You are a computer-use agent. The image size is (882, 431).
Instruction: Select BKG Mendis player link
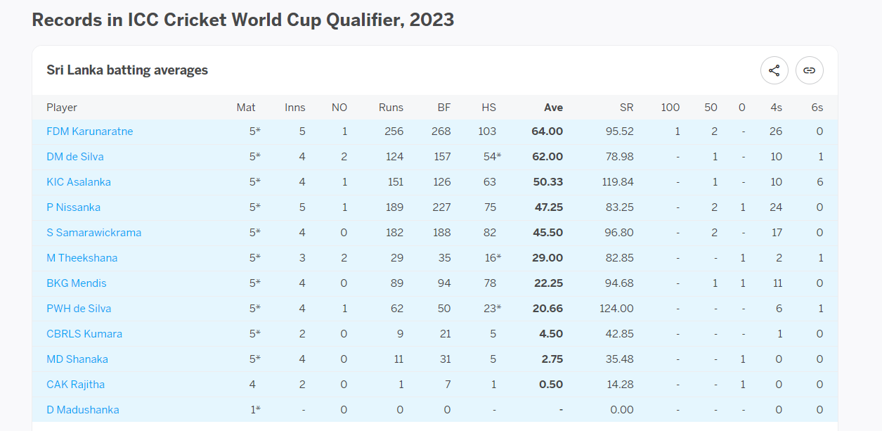pos(77,283)
